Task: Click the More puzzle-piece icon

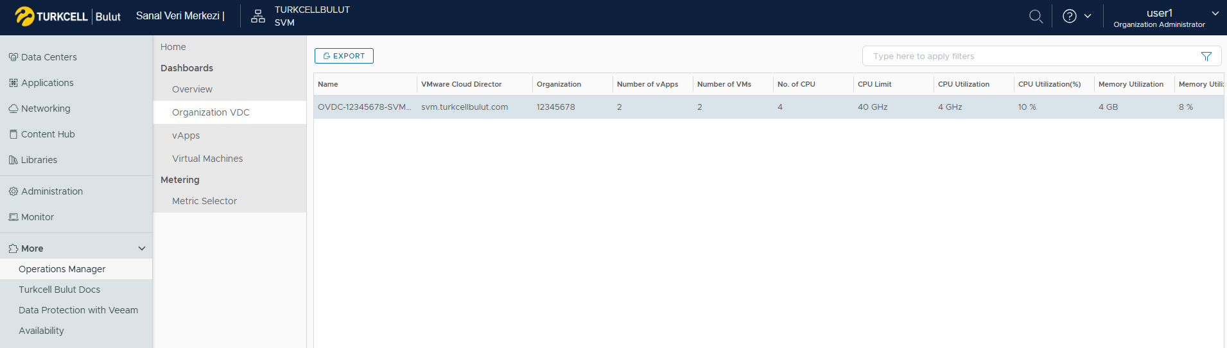Action: (13, 248)
